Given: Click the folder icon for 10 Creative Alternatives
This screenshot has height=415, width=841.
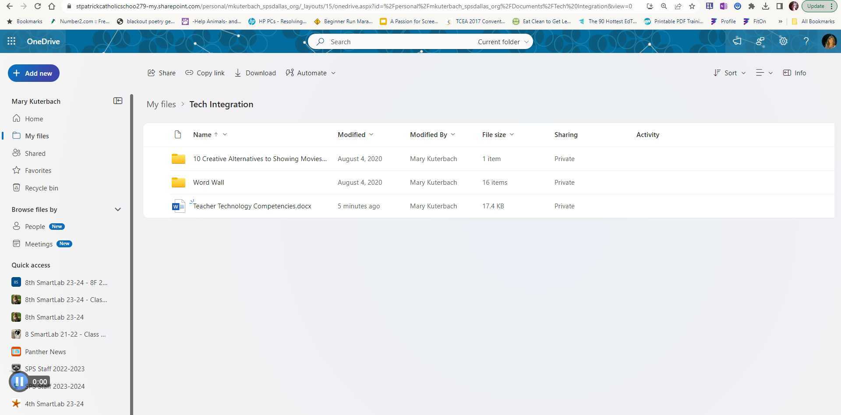Looking at the screenshot, I should [178, 158].
